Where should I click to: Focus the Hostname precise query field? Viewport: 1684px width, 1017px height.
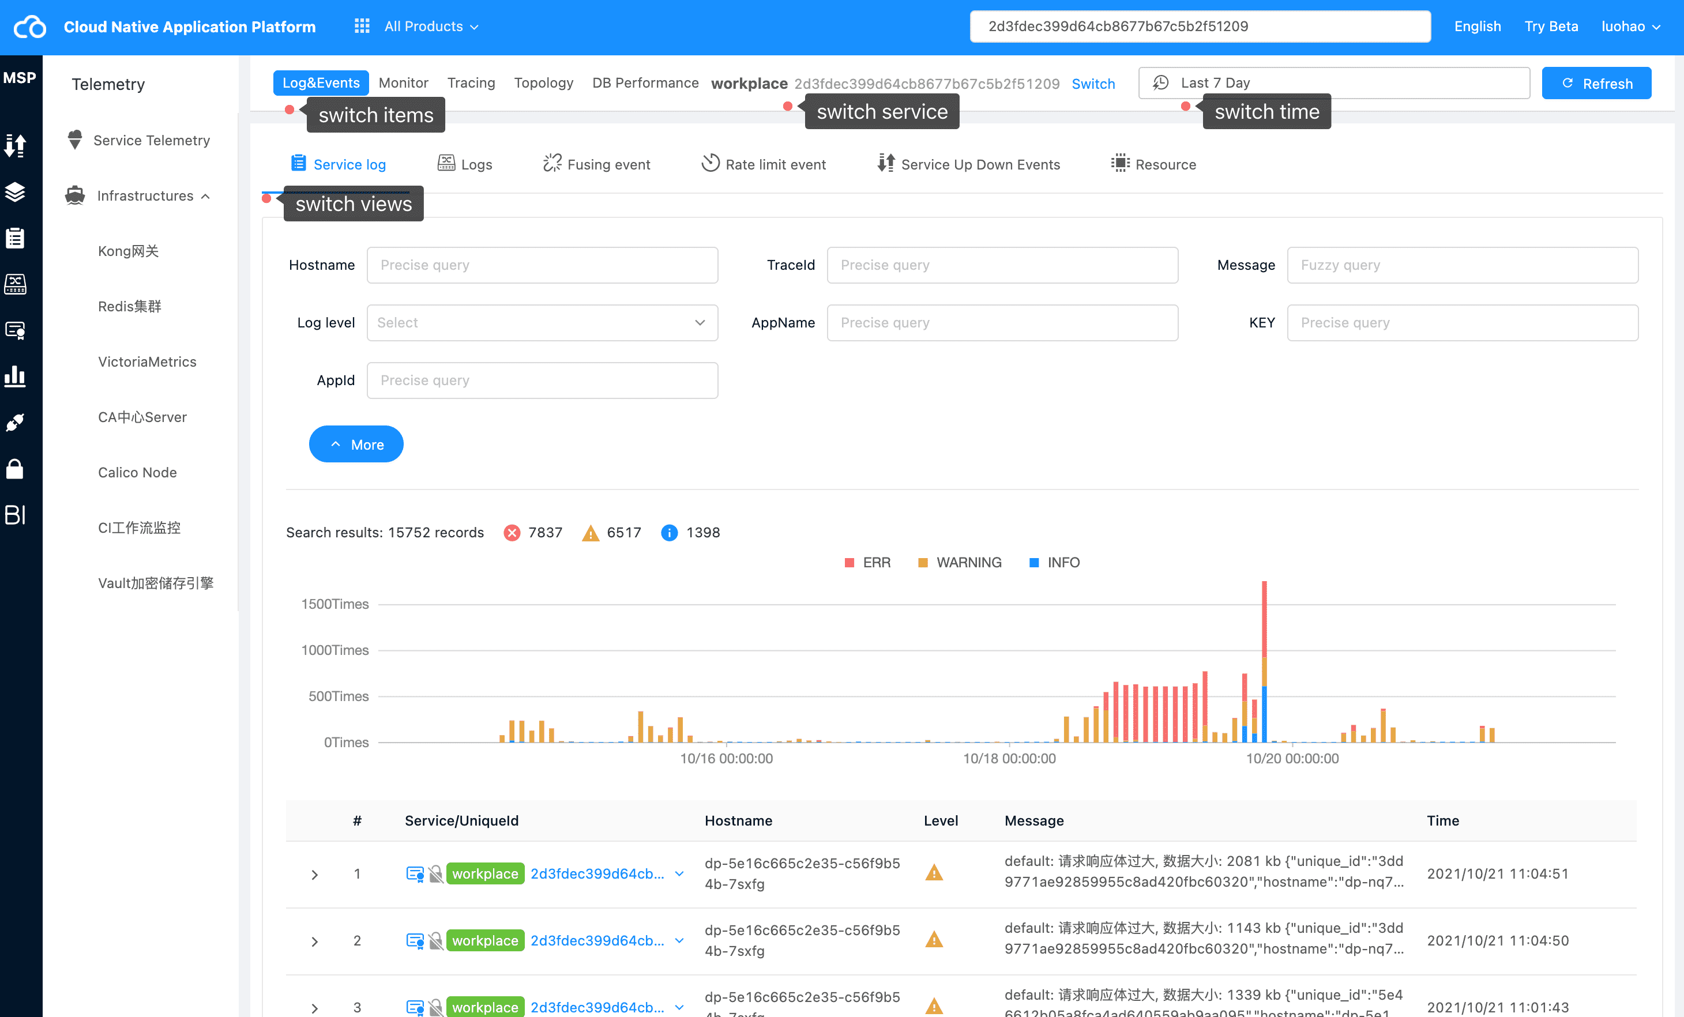[543, 266]
